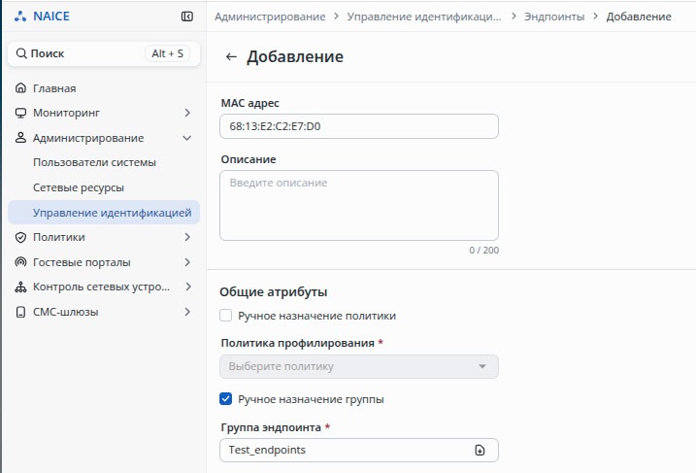
Task: Click the СМС-шлюзы phone icon
Action: pos(21,312)
